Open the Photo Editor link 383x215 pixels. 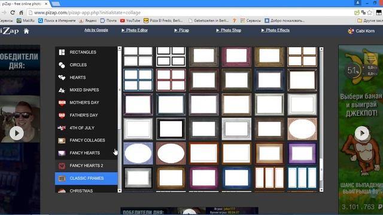click(x=135, y=30)
